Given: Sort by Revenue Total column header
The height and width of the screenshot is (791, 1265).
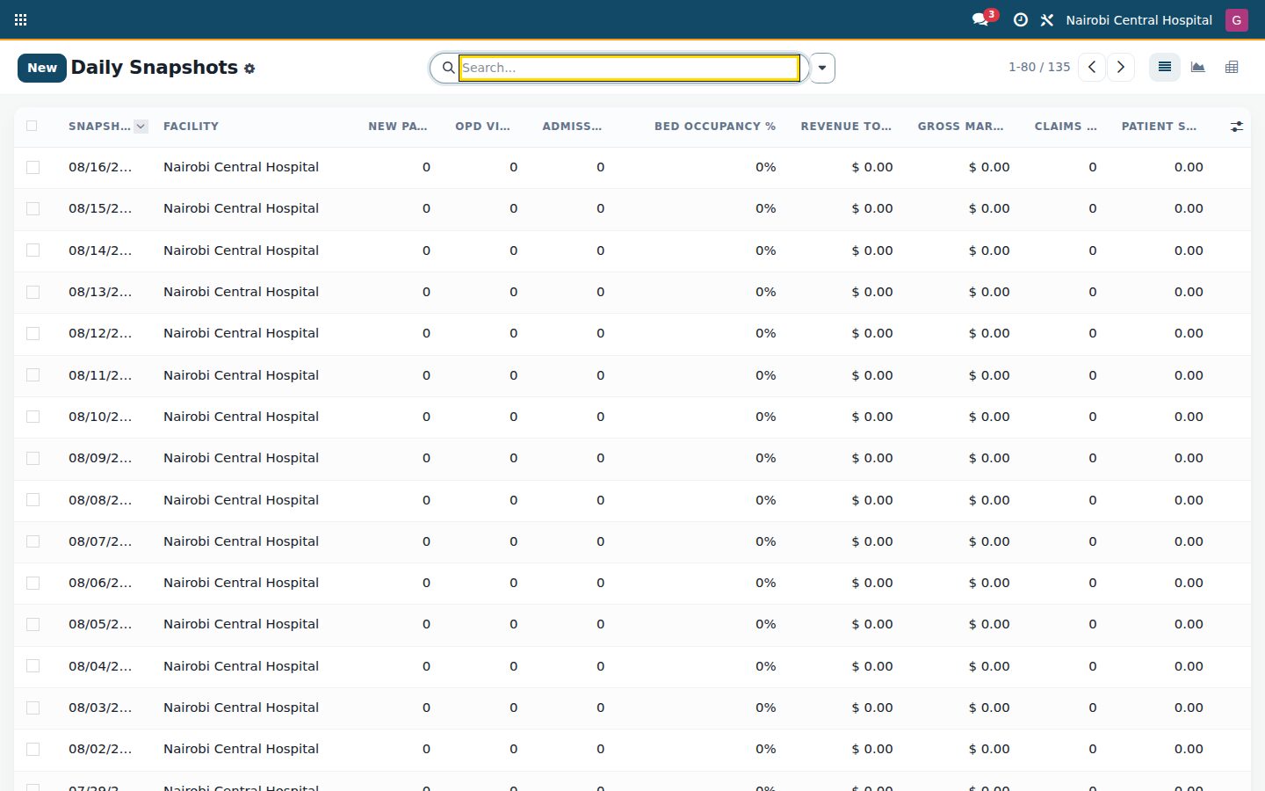Looking at the screenshot, I should 846,127.
